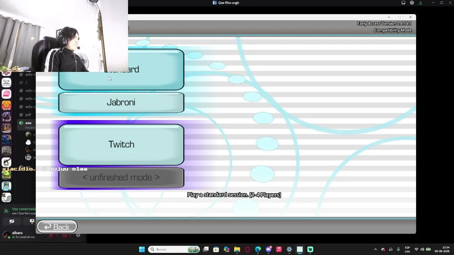
Task: Open File Explorer from taskbar
Action: 237,249
